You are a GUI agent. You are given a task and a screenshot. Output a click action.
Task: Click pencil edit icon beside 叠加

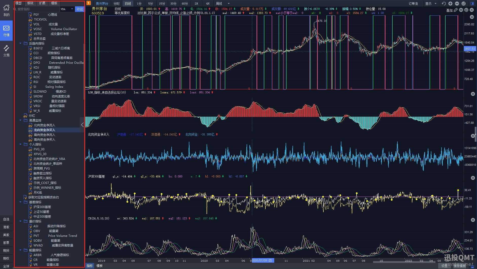pyautogui.click(x=456, y=10)
